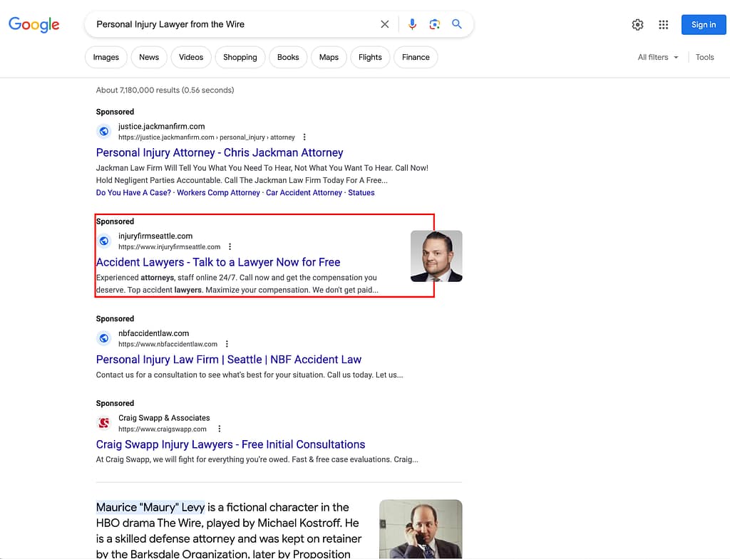Open the Google logo homepage link
Screen dimensions: 730x559
pyautogui.click(x=34, y=24)
